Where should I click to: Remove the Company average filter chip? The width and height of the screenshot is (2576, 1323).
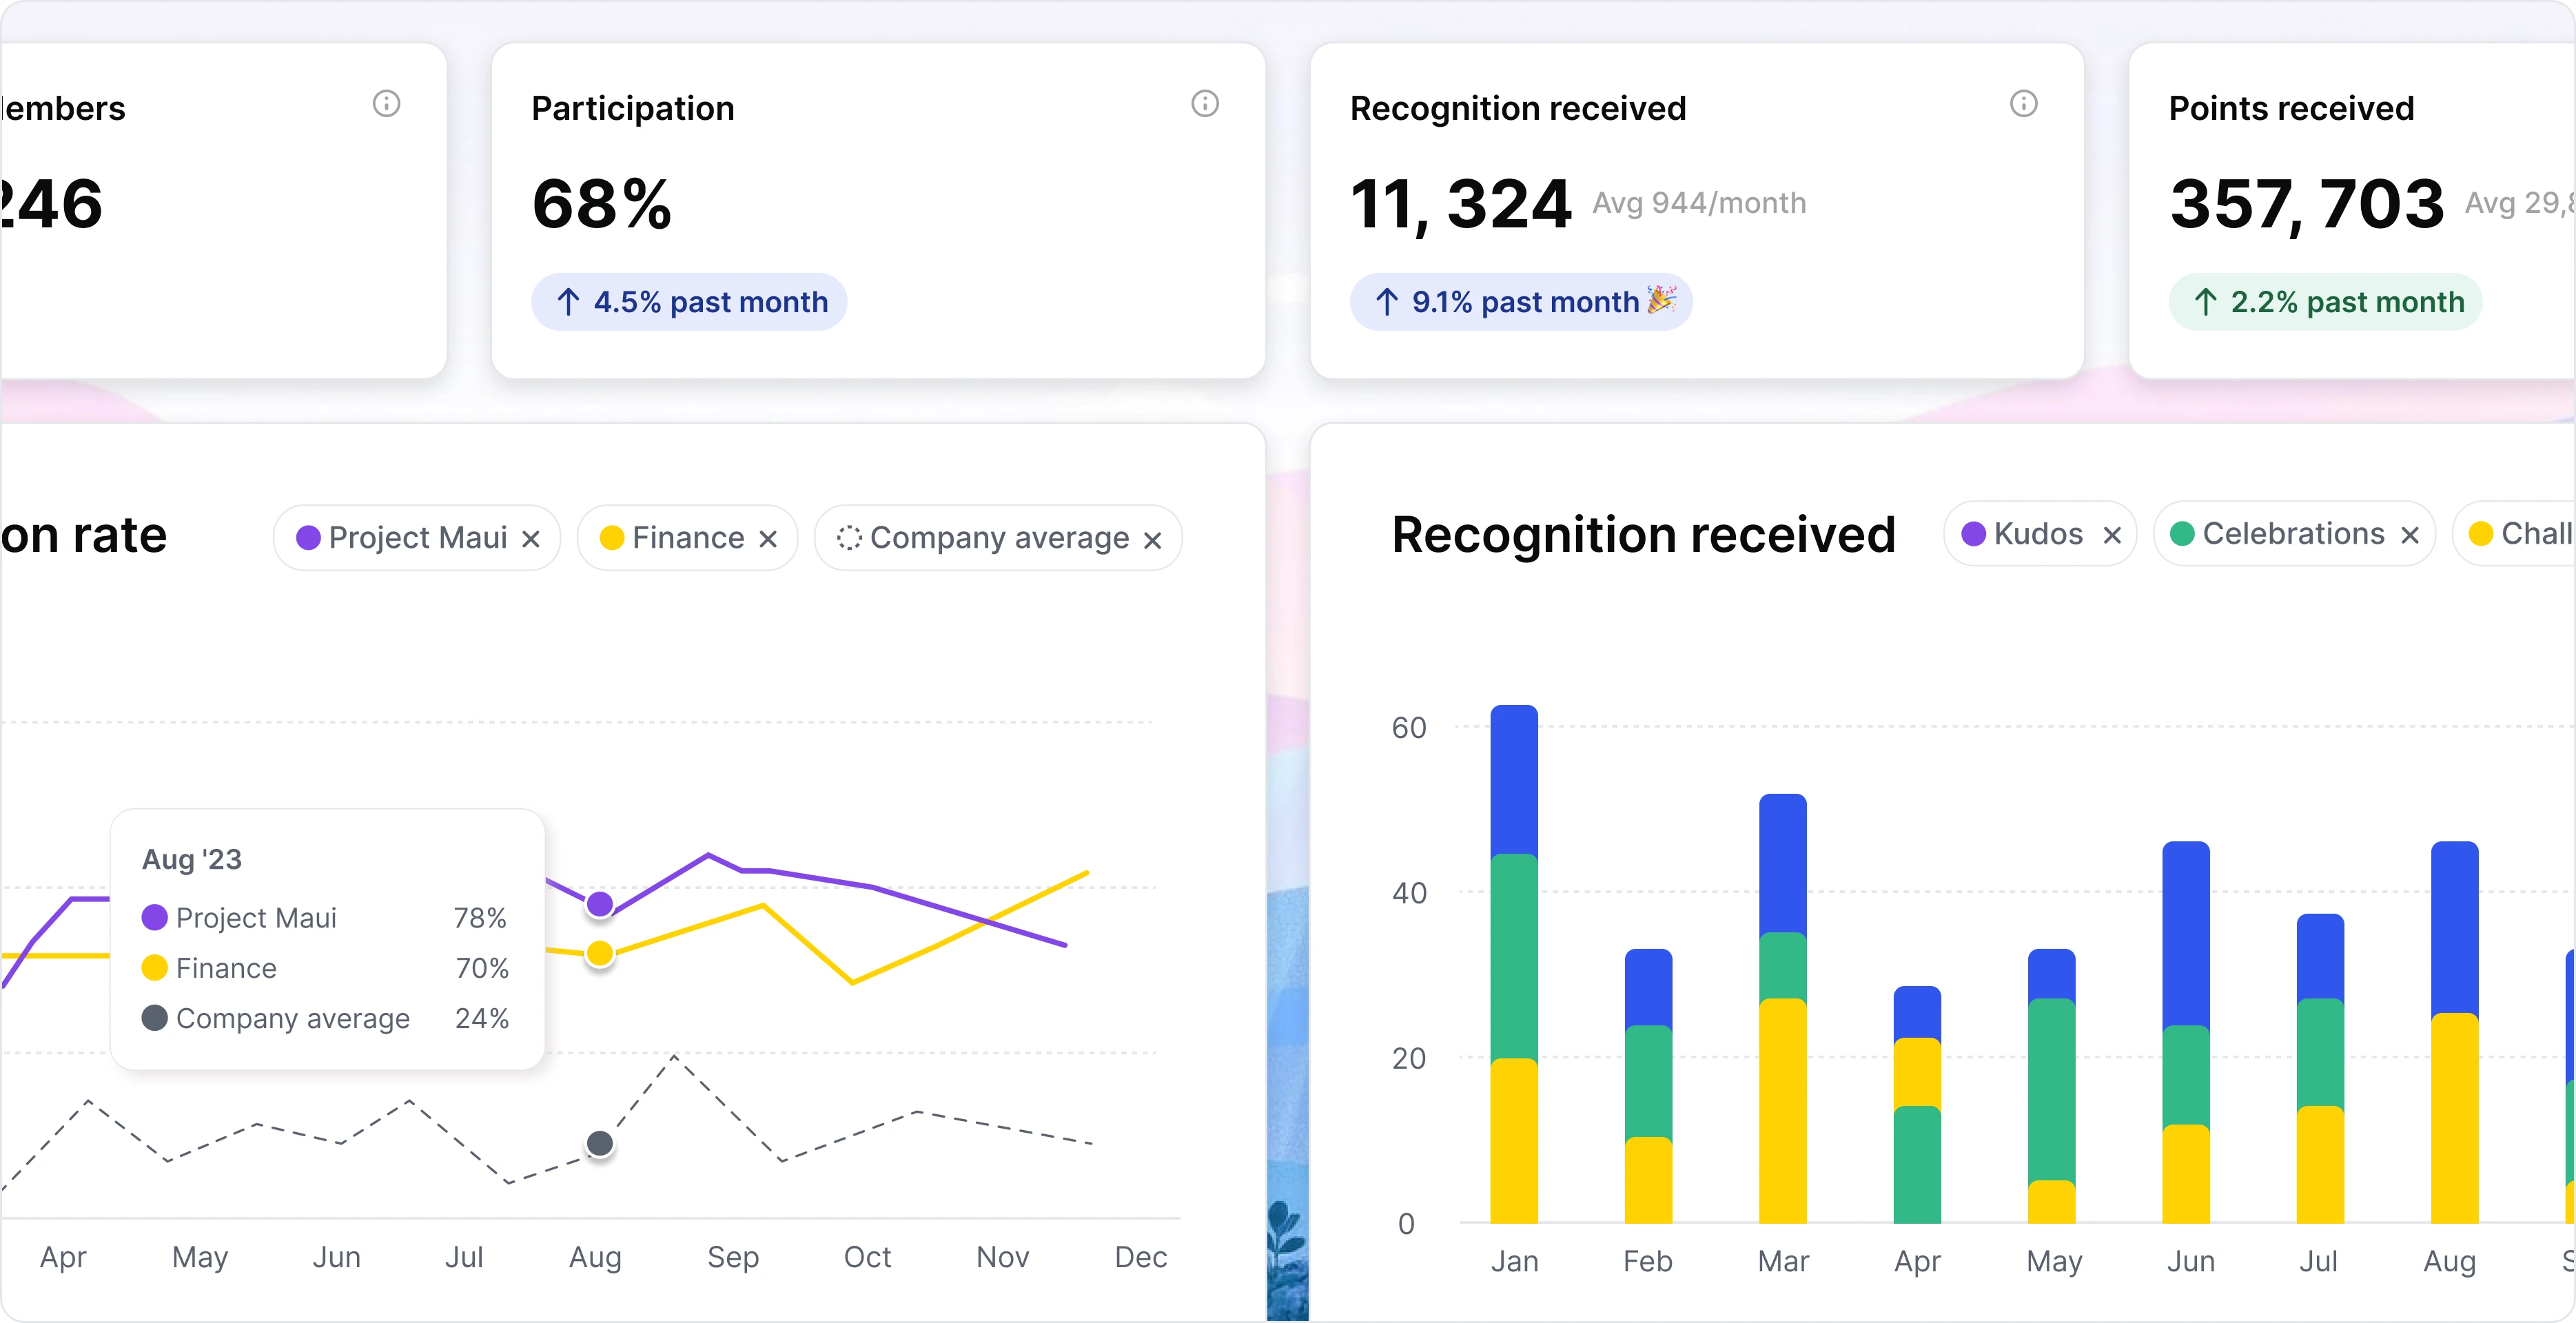(x=1153, y=540)
